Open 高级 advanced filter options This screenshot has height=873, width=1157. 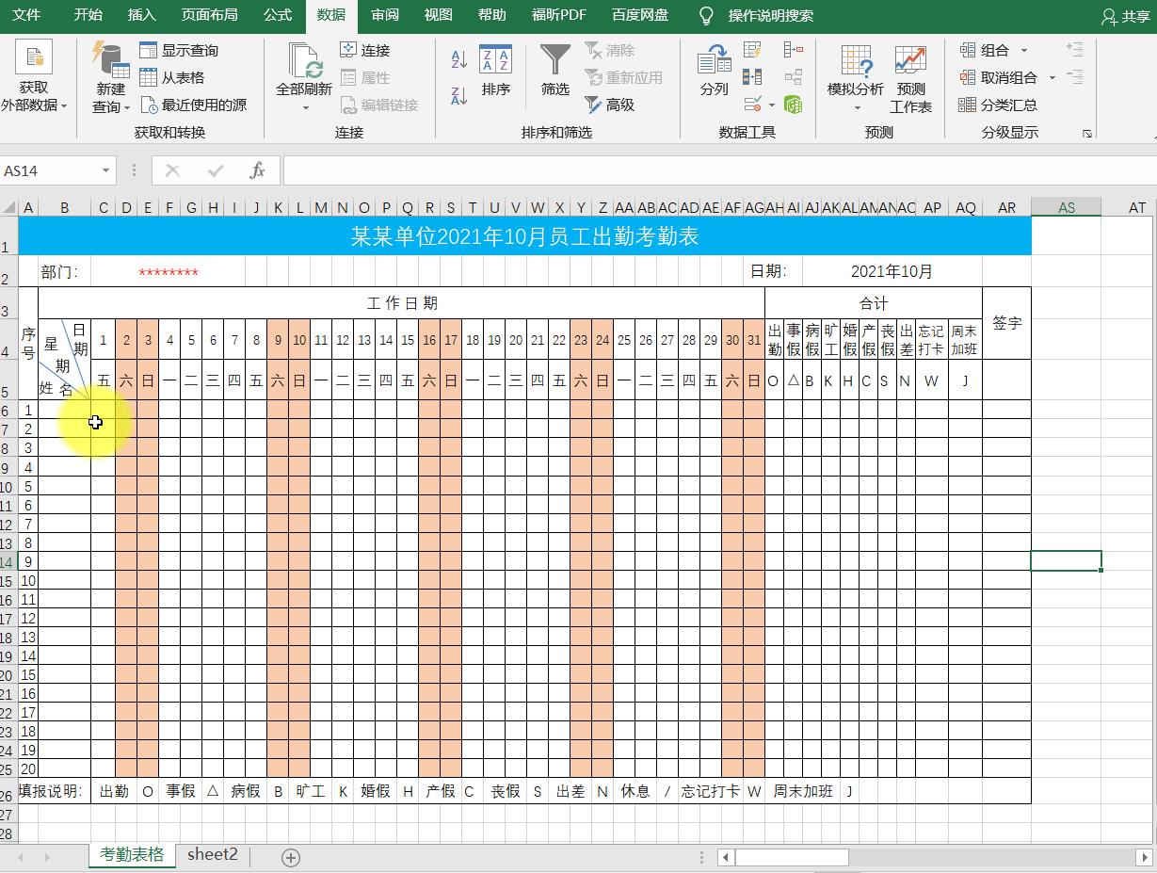609,105
